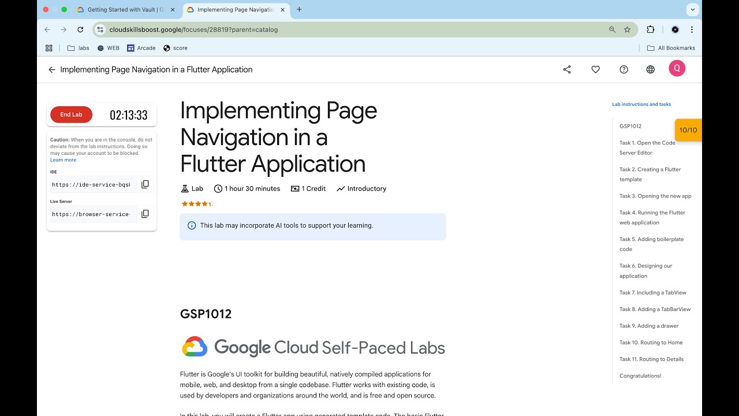
Task: Go to Task 5. Adding boilerplate code
Action: [651, 244]
